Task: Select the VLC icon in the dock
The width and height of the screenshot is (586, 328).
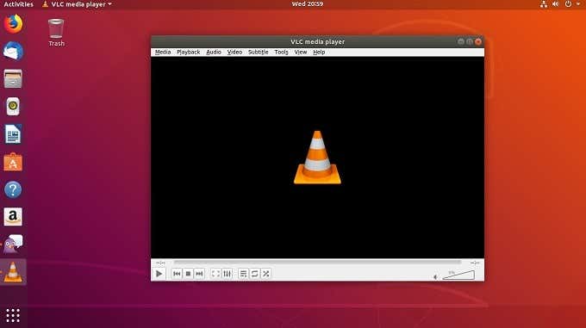Action: pos(13,272)
